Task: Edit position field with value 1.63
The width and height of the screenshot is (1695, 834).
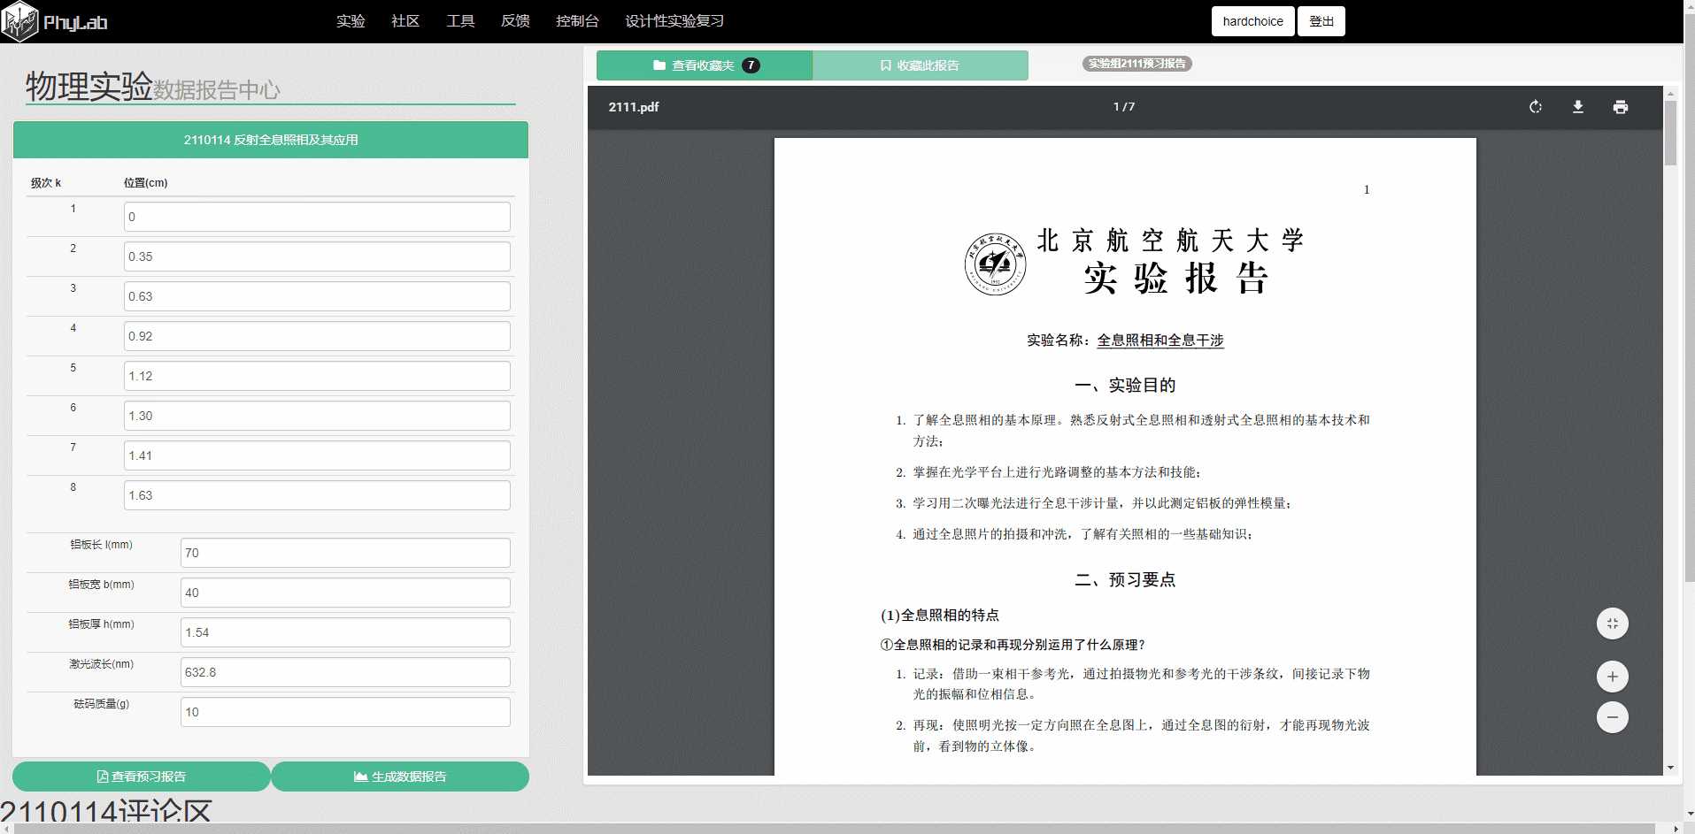Action: tap(317, 495)
